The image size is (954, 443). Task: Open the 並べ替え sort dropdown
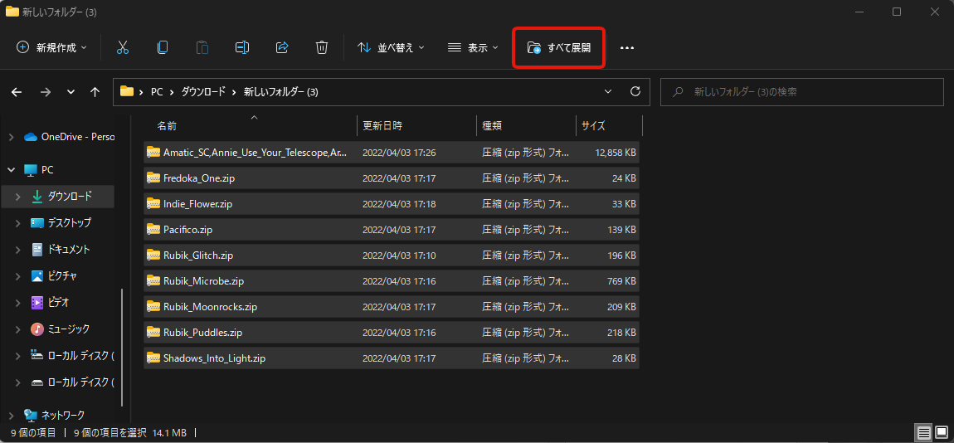[391, 47]
